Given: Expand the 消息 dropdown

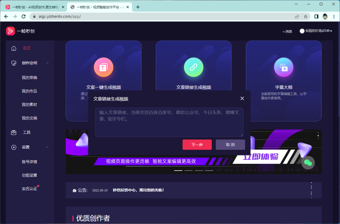Looking at the screenshot, I should [287, 31].
